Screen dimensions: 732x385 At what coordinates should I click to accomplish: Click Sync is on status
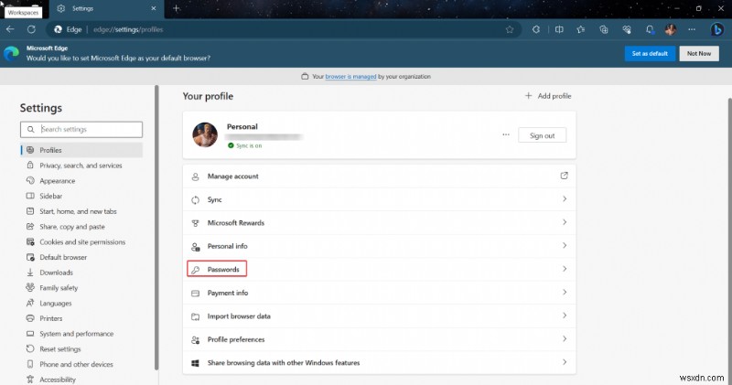(244, 145)
